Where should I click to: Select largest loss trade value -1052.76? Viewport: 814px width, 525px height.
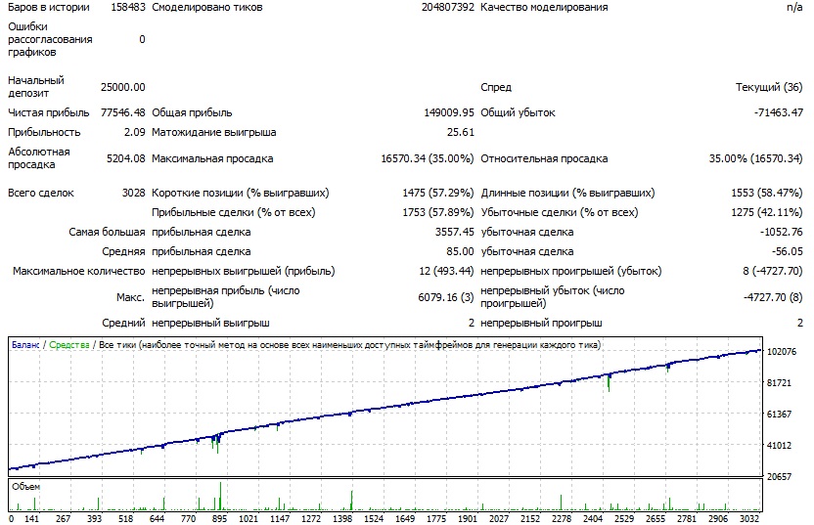click(x=782, y=232)
